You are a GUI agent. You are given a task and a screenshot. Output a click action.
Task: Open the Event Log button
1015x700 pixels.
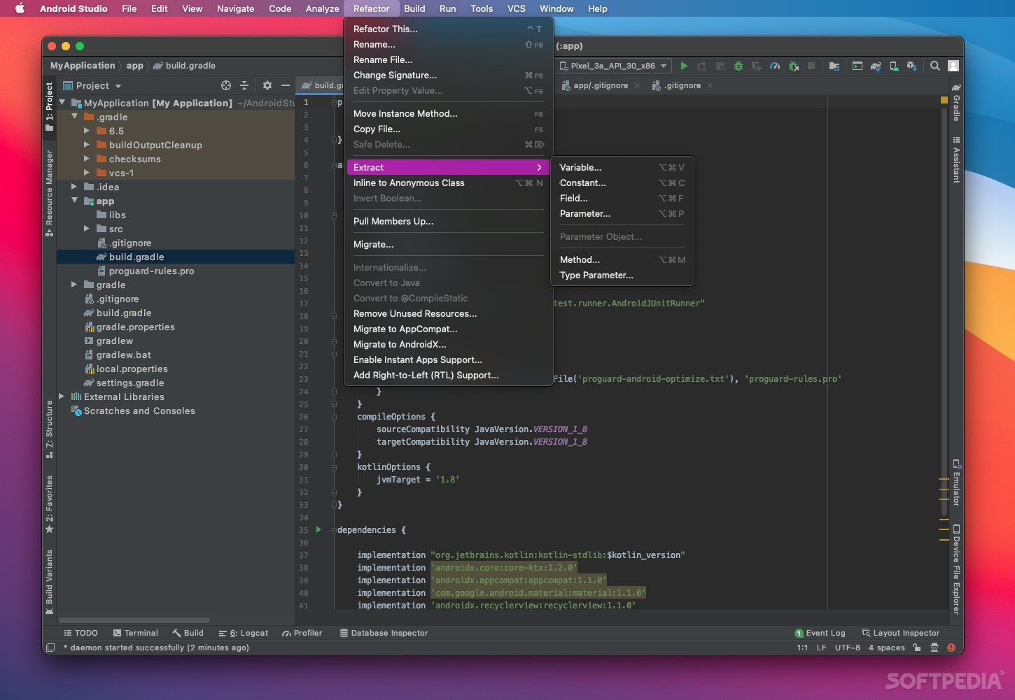pos(820,633)
